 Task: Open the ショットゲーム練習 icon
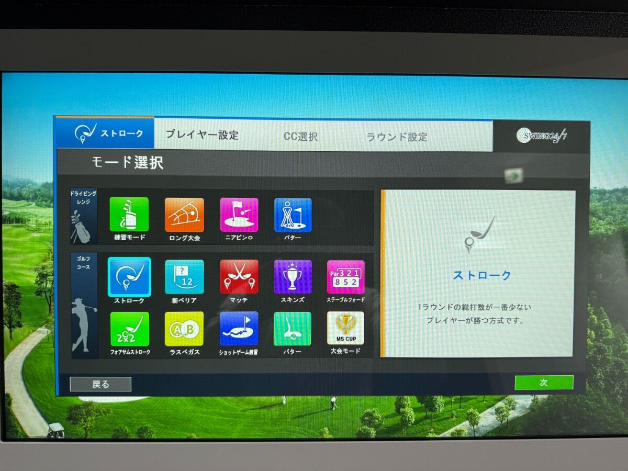pyautogui.click(x=239, y=329)
